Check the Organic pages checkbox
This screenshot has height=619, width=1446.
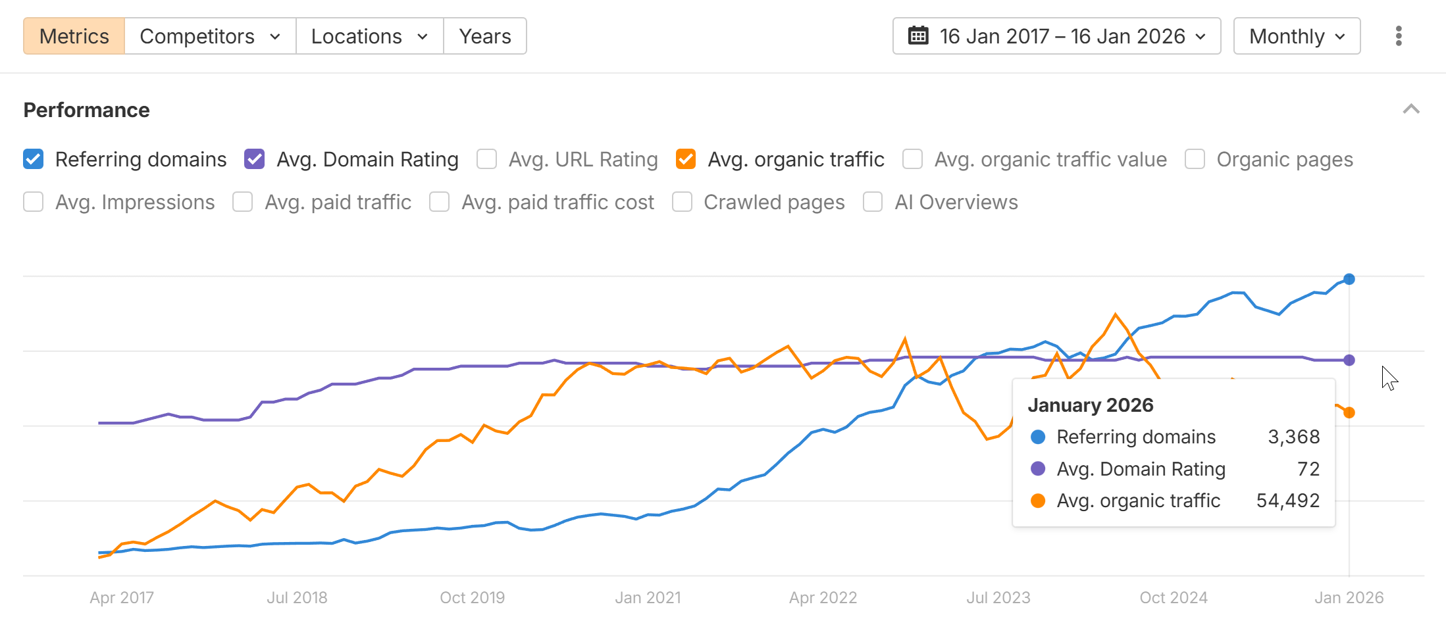pyautogui.click(x=1195, y=159)
